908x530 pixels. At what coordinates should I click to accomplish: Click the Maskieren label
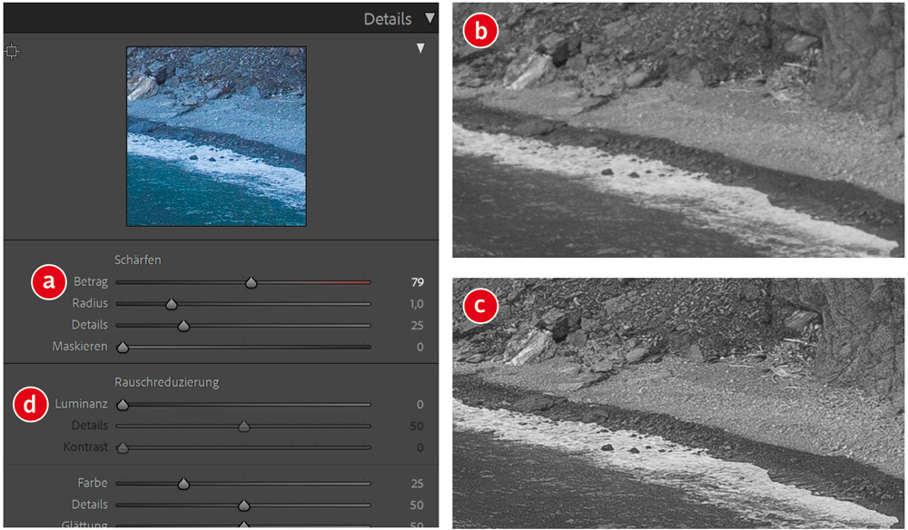[x=80, y=346]
